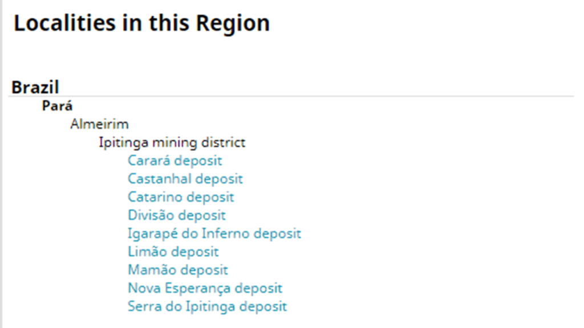Select the Divisão deposit link
584x328 pixels.
(176, 215)
